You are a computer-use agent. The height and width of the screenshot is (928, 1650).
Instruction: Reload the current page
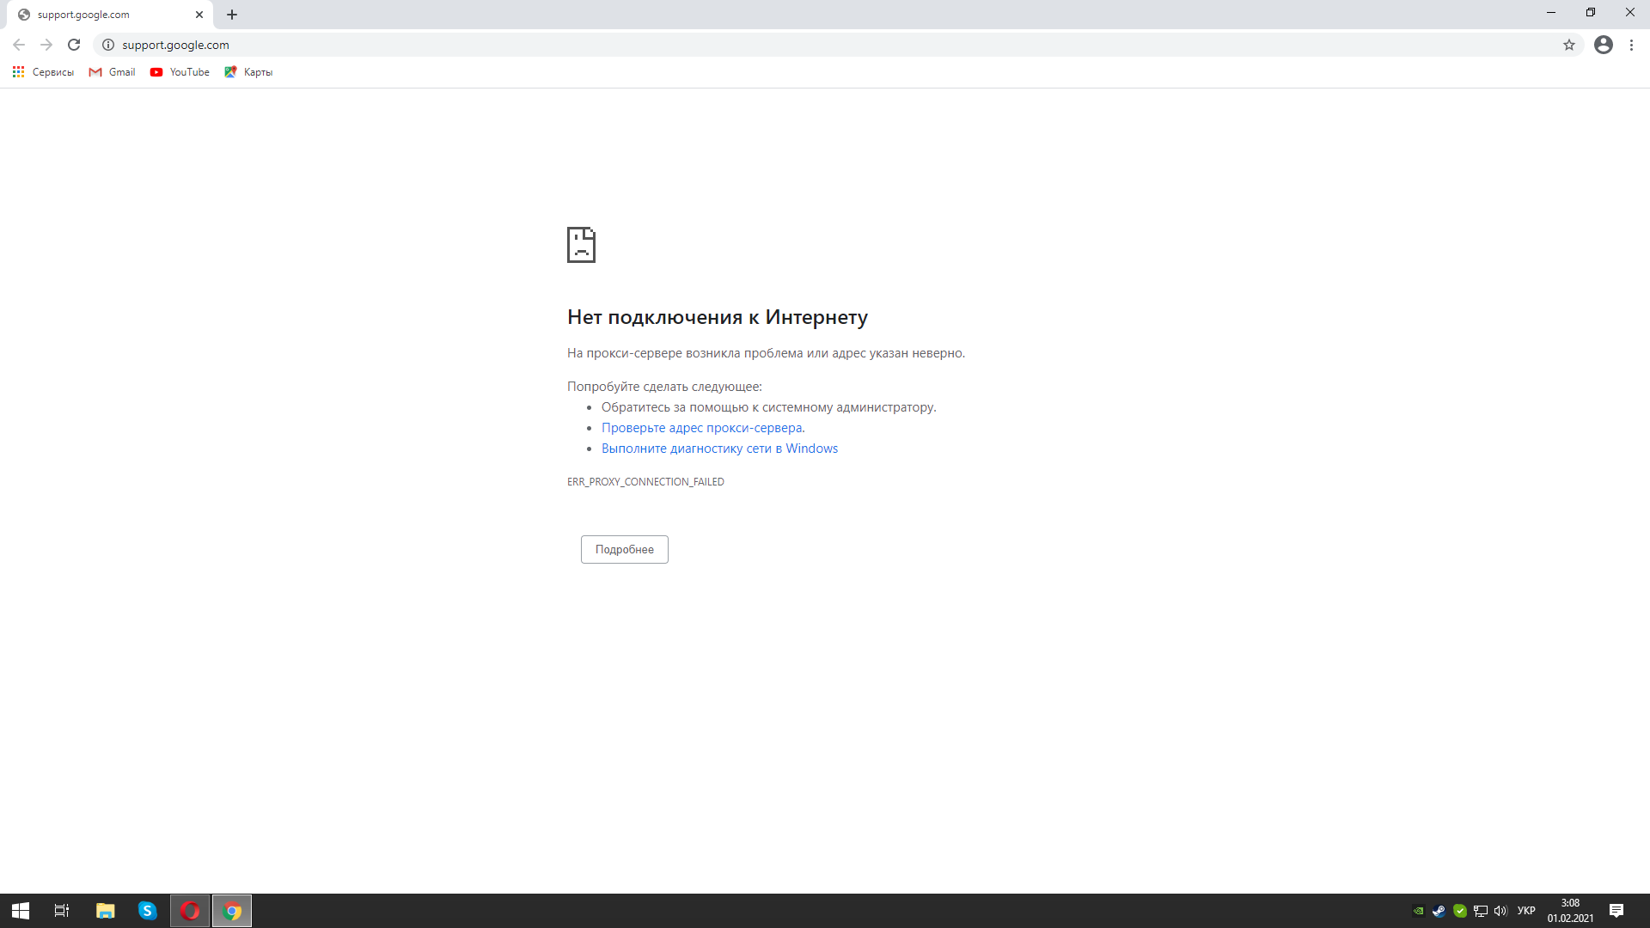[x=74, y=45]
